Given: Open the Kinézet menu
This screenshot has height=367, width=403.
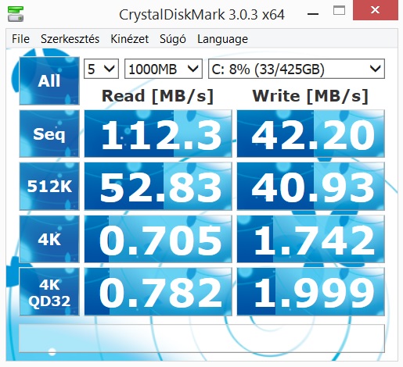Looking at the screenshot, I should pyautogui.click(x=130, y=39).
